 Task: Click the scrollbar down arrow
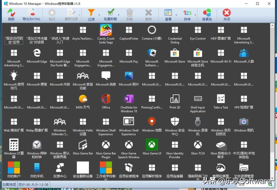(272, 178)
